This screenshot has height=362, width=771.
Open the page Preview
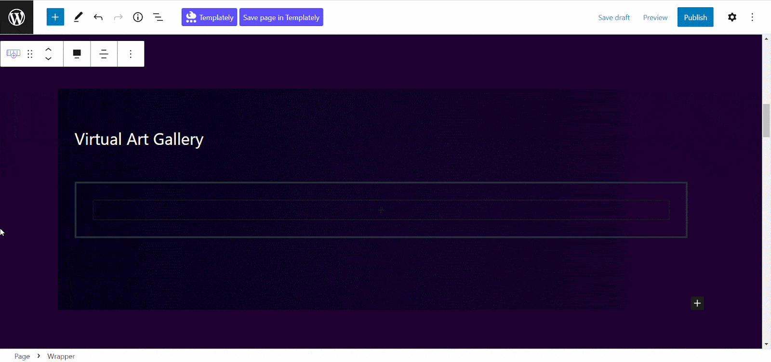pyautogui.click(x=655, y=17)
